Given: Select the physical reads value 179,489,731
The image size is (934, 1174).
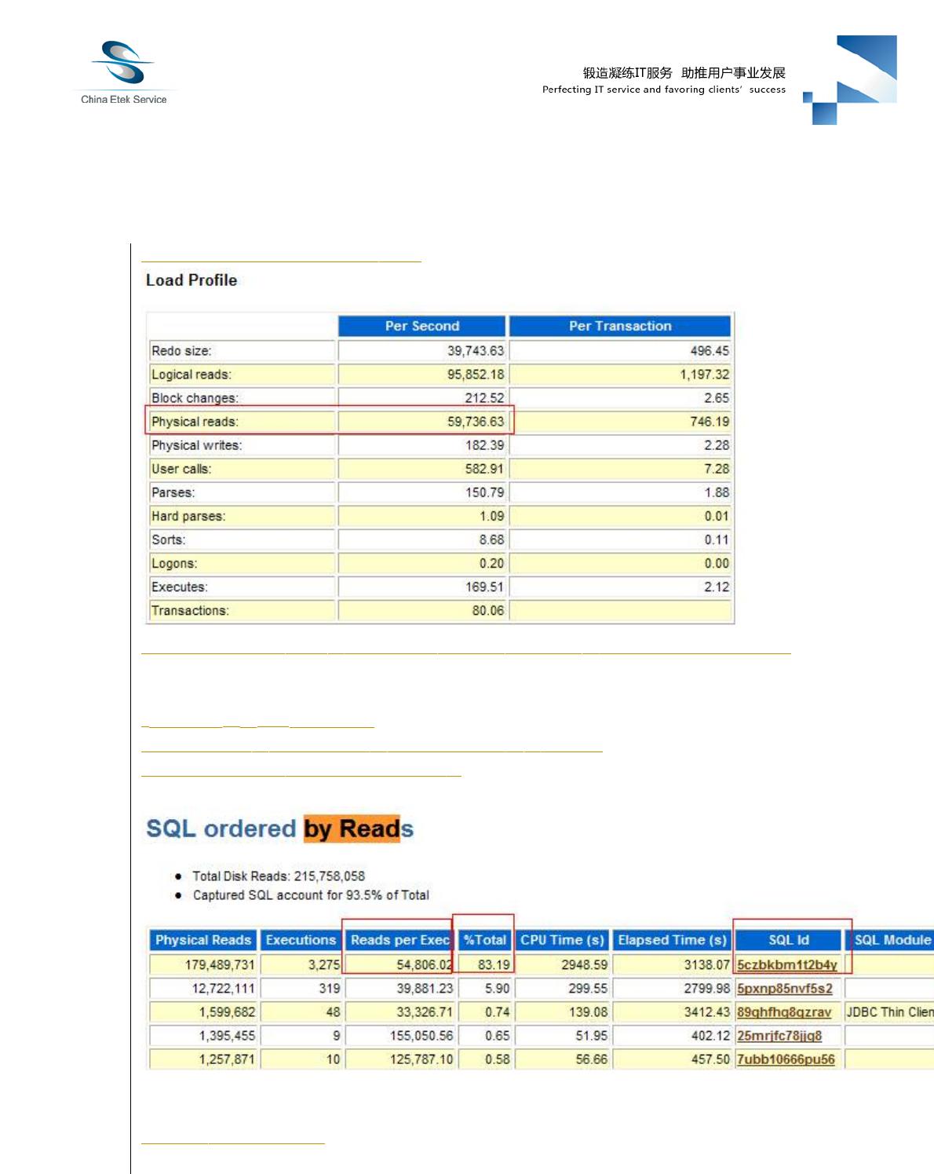Looking at the screenshot, I should point(220,964).
